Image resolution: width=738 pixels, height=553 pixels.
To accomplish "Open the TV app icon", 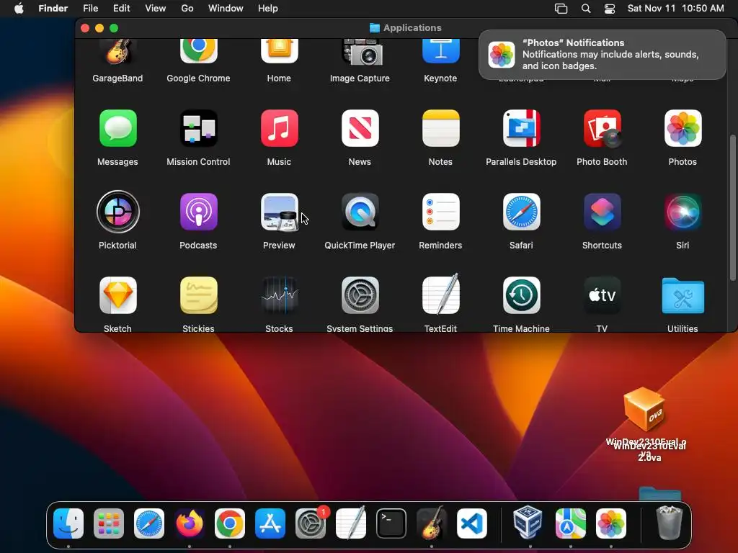I will 602,295.
